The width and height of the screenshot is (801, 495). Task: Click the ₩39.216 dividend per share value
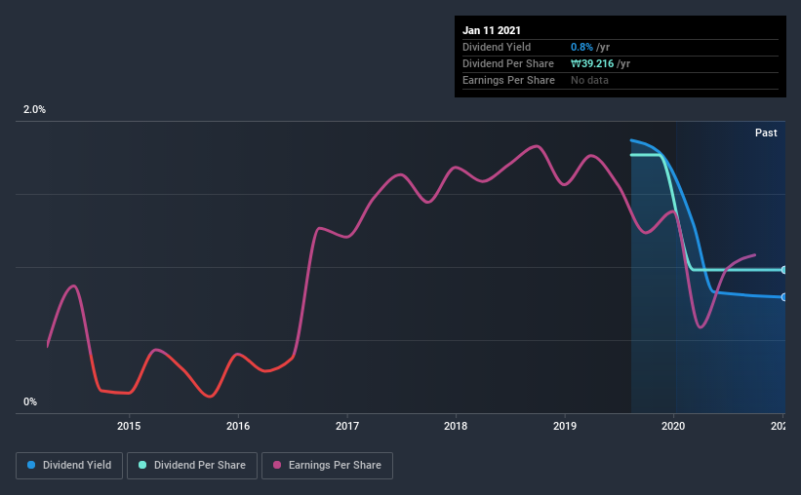[595, 63]
